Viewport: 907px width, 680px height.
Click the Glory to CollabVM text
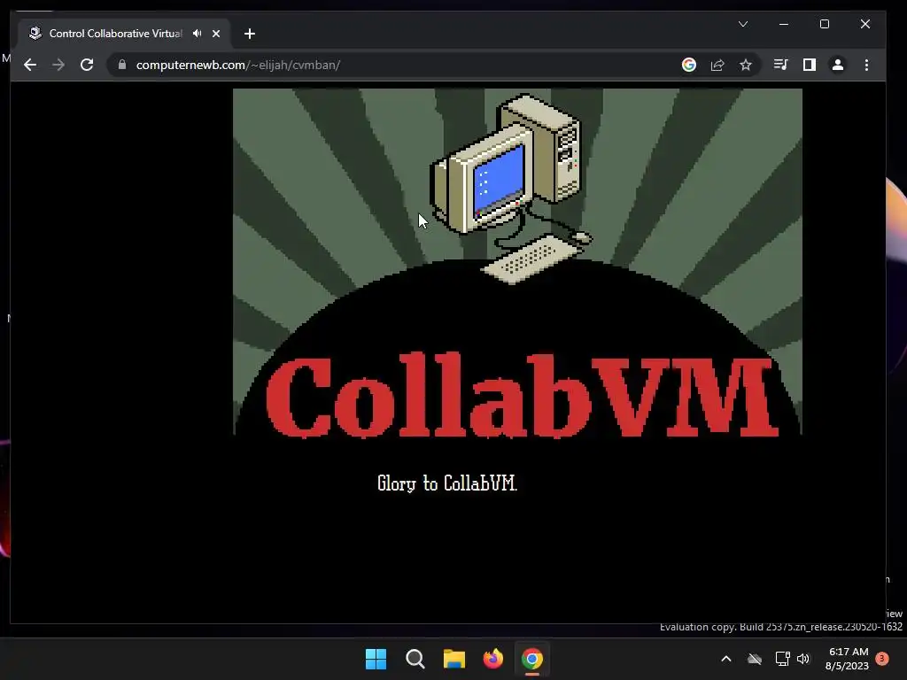[x=446, y=483]
